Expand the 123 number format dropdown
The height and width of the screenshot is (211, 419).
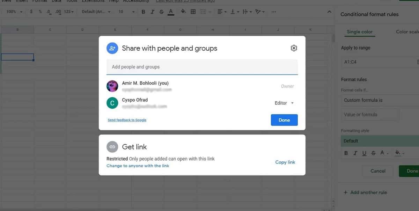click(x=68, y=12)
